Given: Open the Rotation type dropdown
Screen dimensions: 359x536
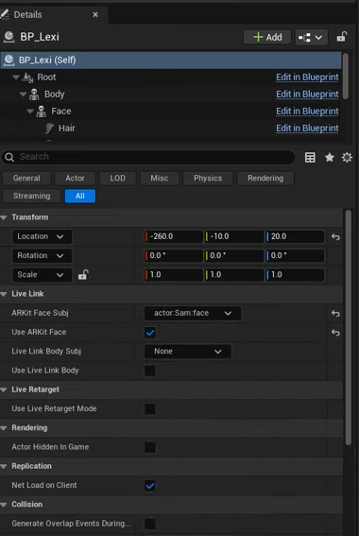Looking at the screenshot, I should [x=42, y=255].
